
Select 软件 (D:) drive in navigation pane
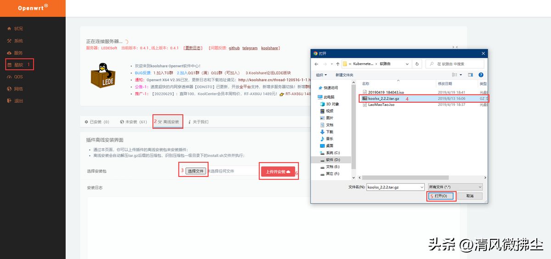(x=331, y=160)
